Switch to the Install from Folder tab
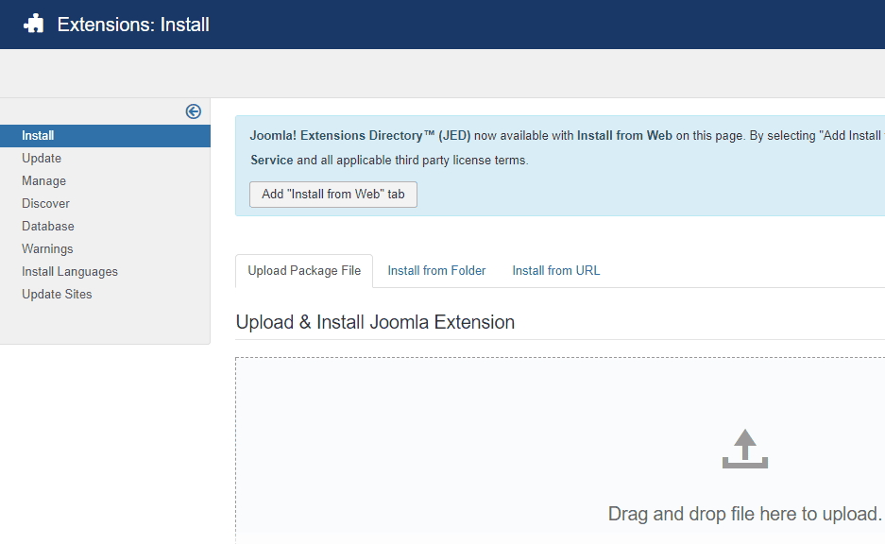This screenshot has height=544, width=885. click(x=436, y=270)
